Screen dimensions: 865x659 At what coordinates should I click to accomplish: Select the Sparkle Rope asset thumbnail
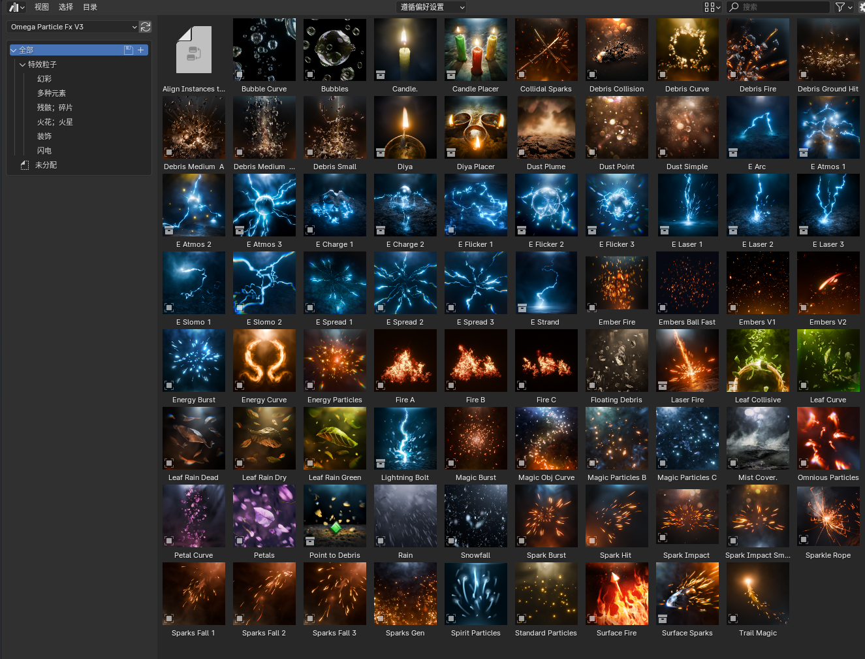(828, 516)
